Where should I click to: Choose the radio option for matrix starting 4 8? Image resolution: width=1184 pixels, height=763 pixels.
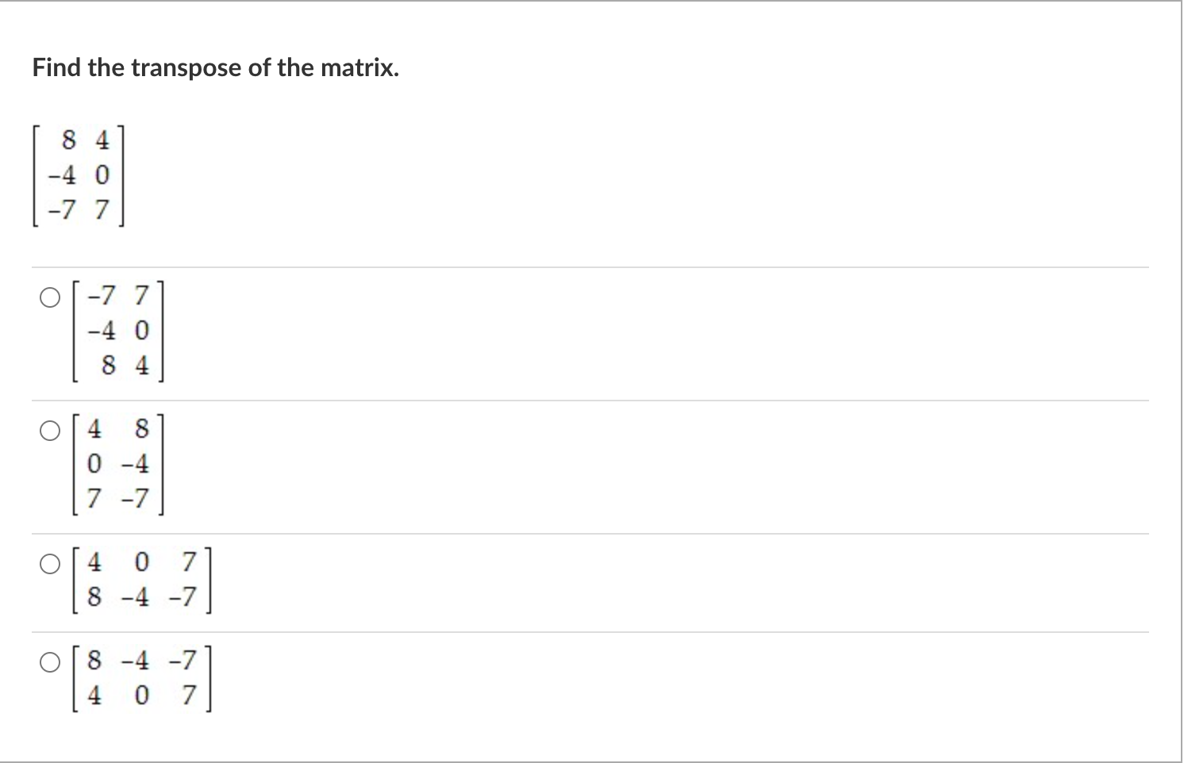50,431
